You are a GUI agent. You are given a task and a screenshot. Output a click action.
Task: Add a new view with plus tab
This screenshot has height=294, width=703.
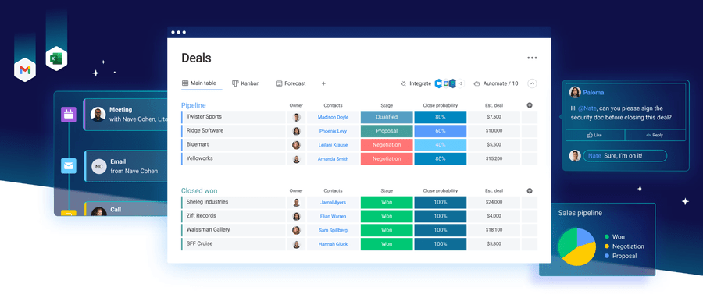point(323,83)
